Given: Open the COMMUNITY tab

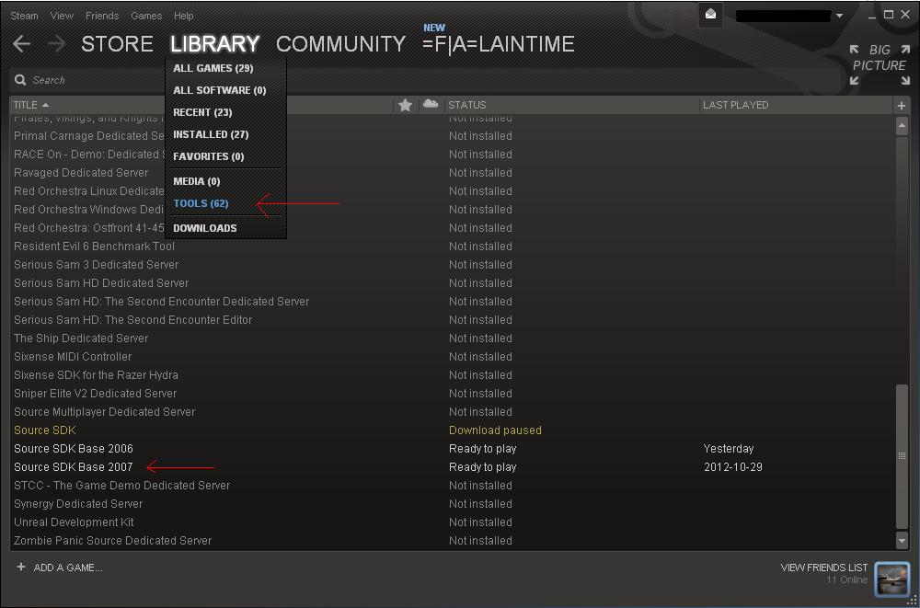Looking at the screenshot, I should click(341, 44).
